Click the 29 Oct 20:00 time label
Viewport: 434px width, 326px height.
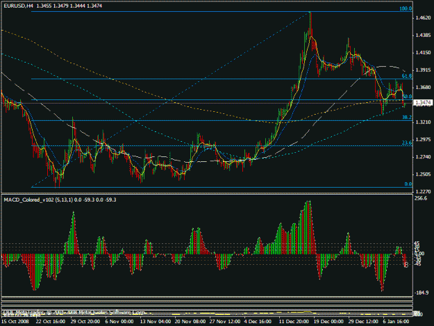[85, 322]
